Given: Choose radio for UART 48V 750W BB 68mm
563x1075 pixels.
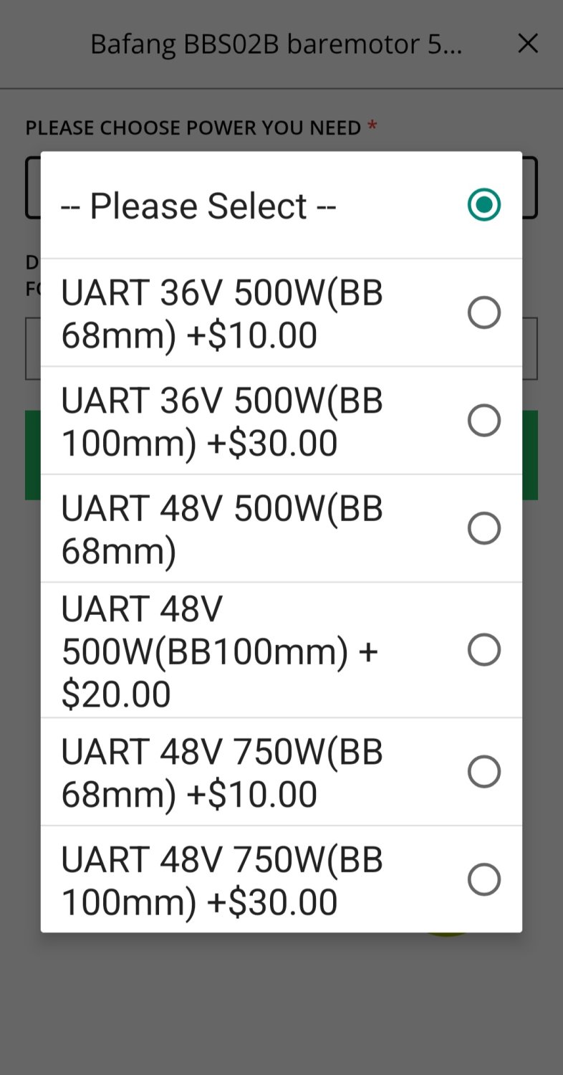Looking at the screenshot, I should (x=484, y=772).
